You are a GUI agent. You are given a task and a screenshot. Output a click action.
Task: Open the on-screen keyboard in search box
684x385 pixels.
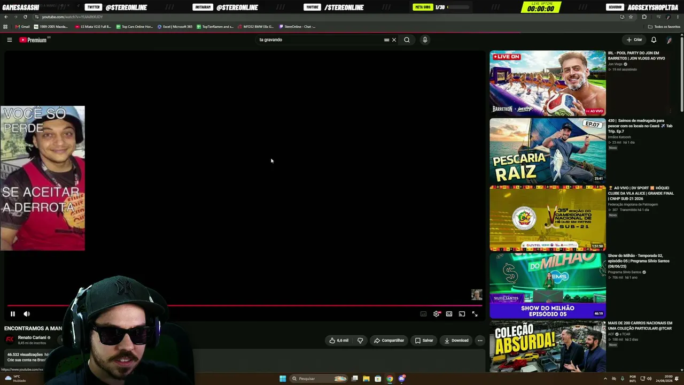click(x=386, y=40)
